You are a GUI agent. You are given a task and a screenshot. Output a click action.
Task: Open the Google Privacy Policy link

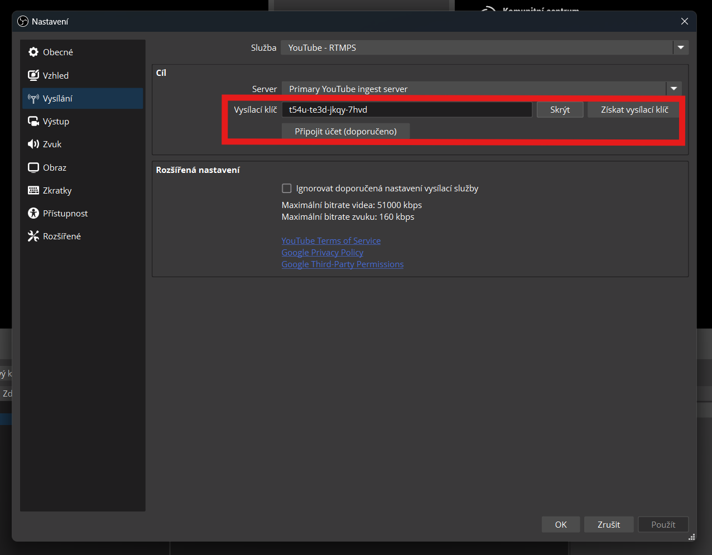322,253
